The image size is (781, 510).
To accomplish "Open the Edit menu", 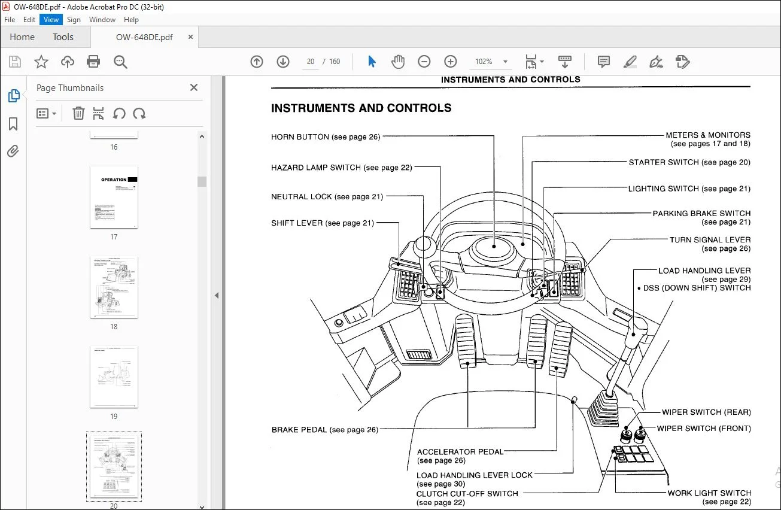I will coord(29,20).
